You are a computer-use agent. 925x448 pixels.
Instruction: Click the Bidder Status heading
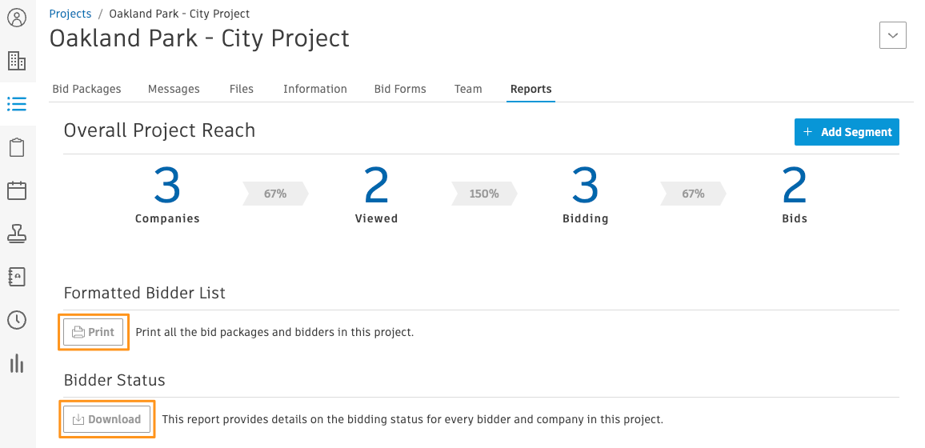tap(114, 380)
